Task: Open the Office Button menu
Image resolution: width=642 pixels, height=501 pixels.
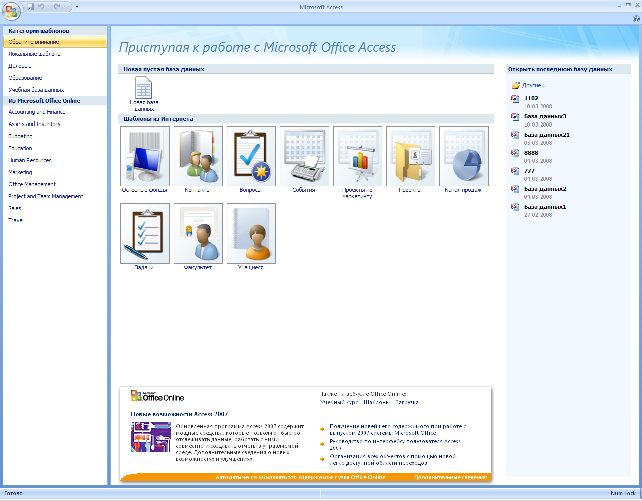Action: pos(11,11)
